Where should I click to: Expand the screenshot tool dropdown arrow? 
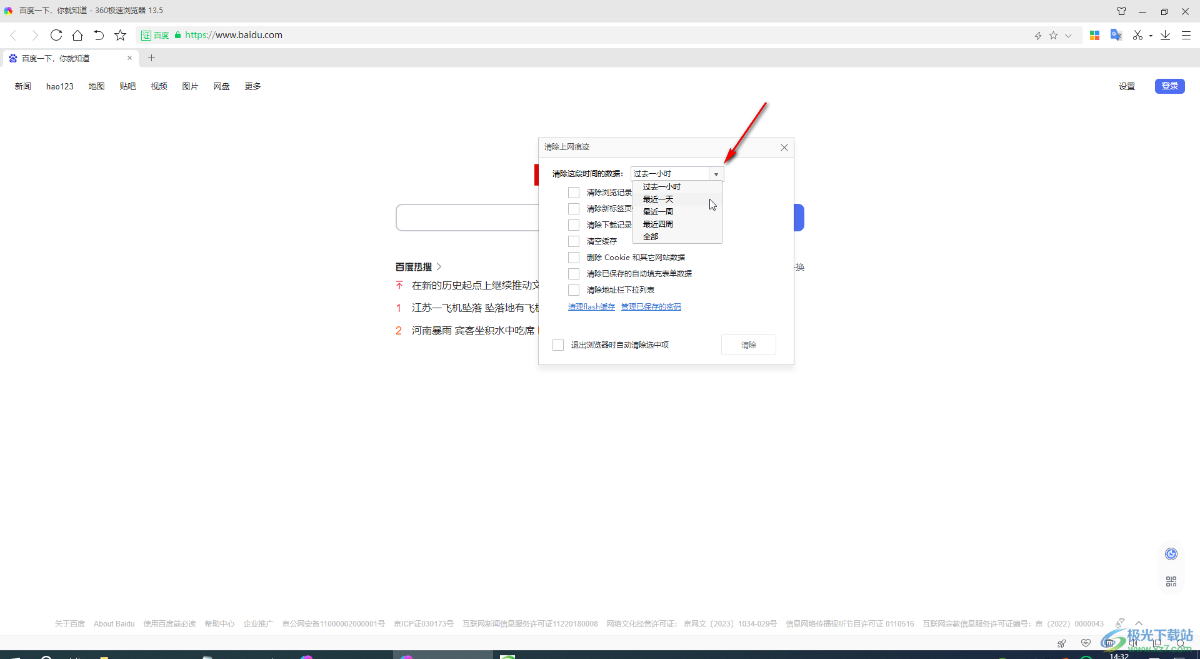coord(1151,36)
